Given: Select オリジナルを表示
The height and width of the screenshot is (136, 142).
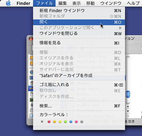Looking at the screenshot, I should [x=79, y=64].
